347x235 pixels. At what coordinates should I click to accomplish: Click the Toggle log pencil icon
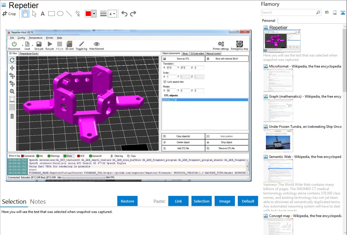click(81, 44)
